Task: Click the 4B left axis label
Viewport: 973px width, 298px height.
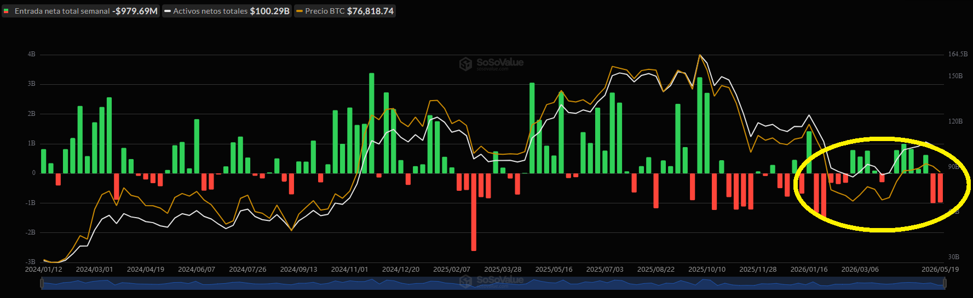Action: point(31,54)
